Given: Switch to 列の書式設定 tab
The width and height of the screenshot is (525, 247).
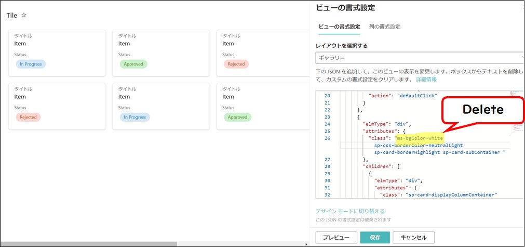Looking at the screenshot, I should (x=385, y=27).
